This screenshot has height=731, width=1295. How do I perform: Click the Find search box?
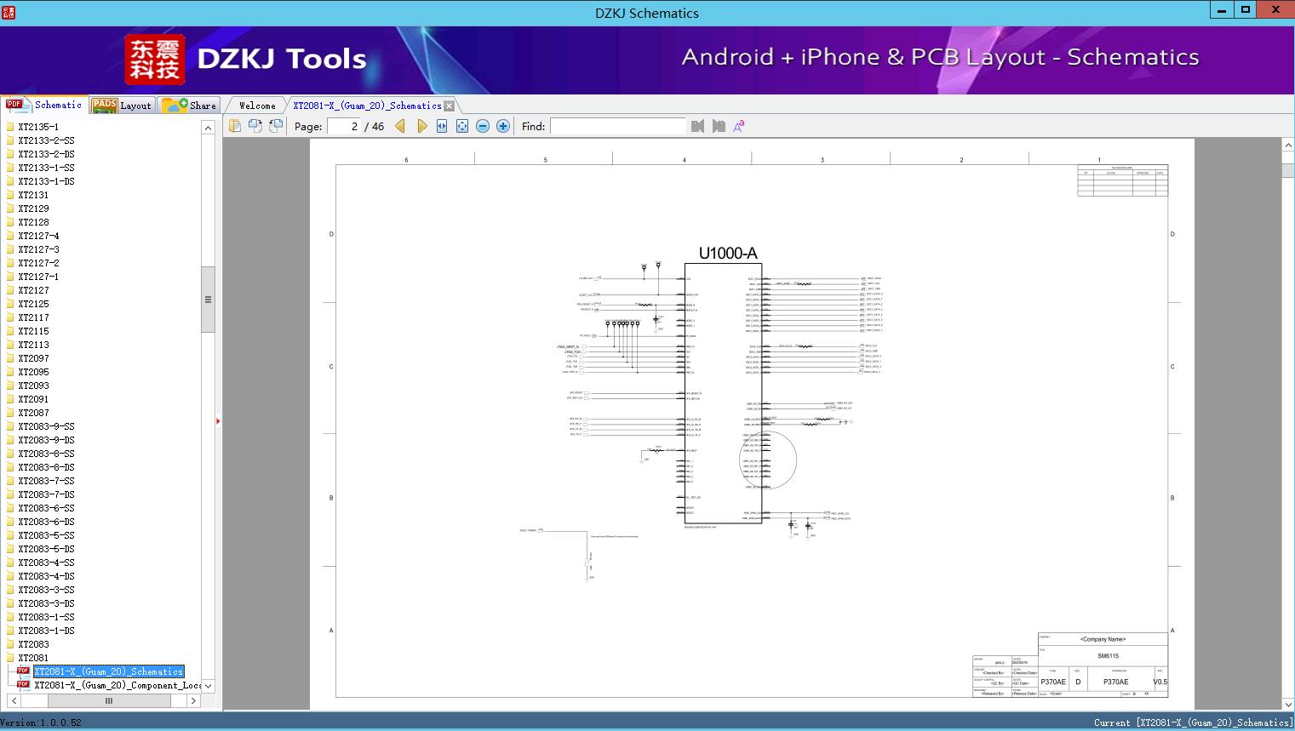click(617, 126)
